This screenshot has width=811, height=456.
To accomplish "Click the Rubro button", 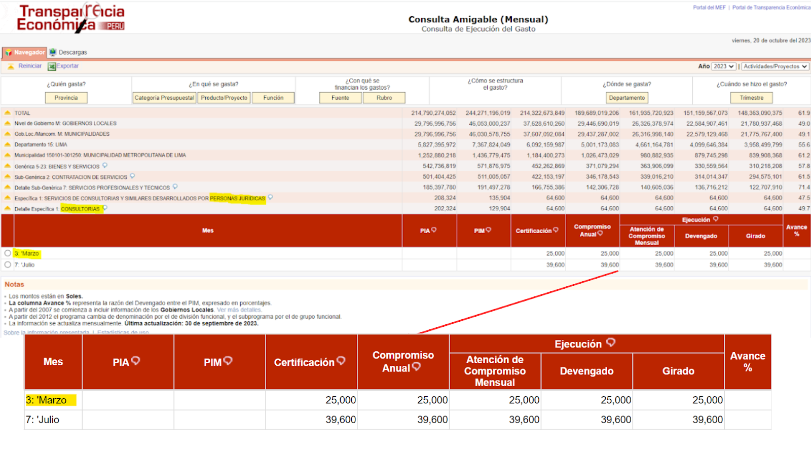I will 384,98.
